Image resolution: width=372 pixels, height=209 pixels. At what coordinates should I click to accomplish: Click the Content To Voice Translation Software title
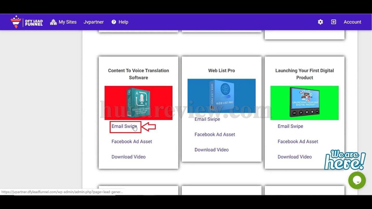(x=138, y=74)
